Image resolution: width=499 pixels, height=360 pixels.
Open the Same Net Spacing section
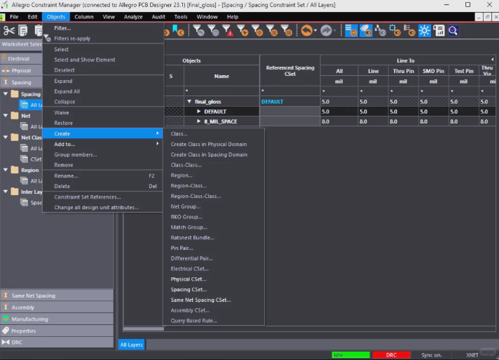click(57, 295)
